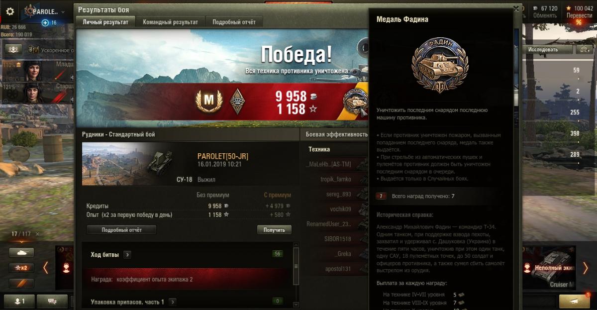This screenshot has height=310, width=597.
Task: Open the Подробный отчёт tab
Action: 234,22
